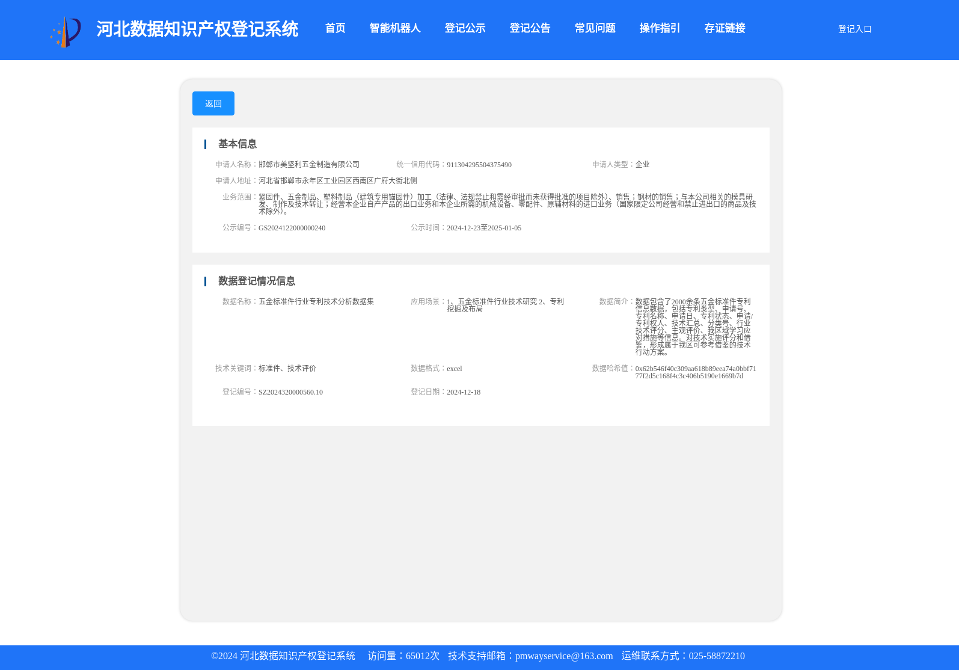Select registration date 2024-12-18

(x=464, y=392)
